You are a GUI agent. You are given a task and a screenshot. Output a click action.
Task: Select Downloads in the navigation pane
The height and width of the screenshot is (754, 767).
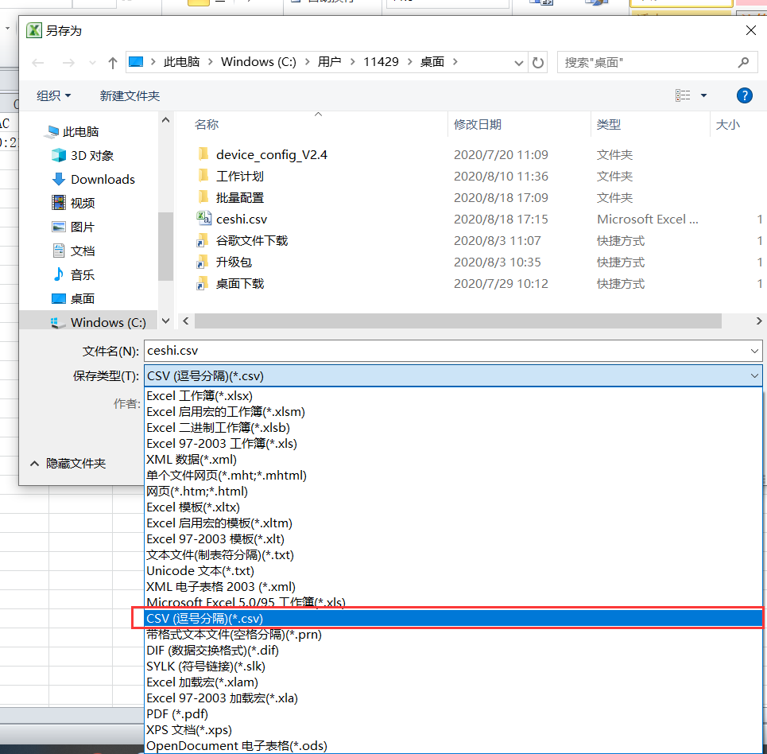coord(103,179)
